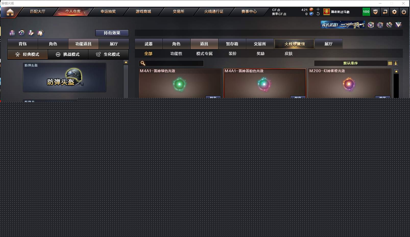Select 生化模式 mode
This screenshot has height=237, width=410.
[108, 54]
